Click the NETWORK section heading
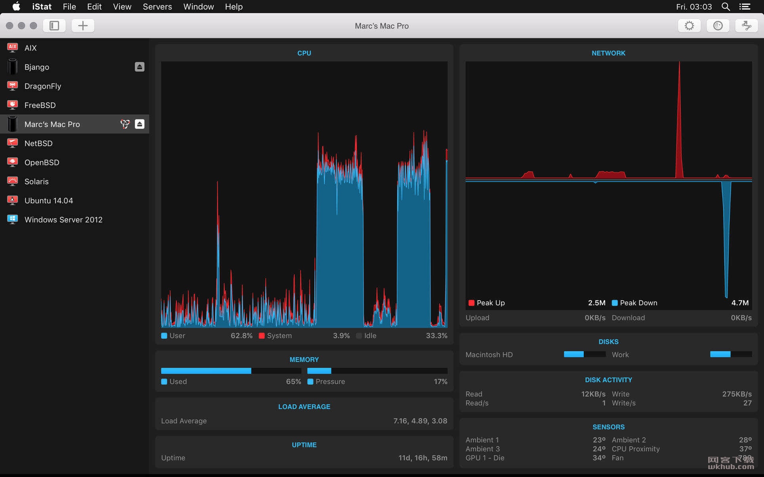Viewport: 764px width, 477px height. [608, 53]
